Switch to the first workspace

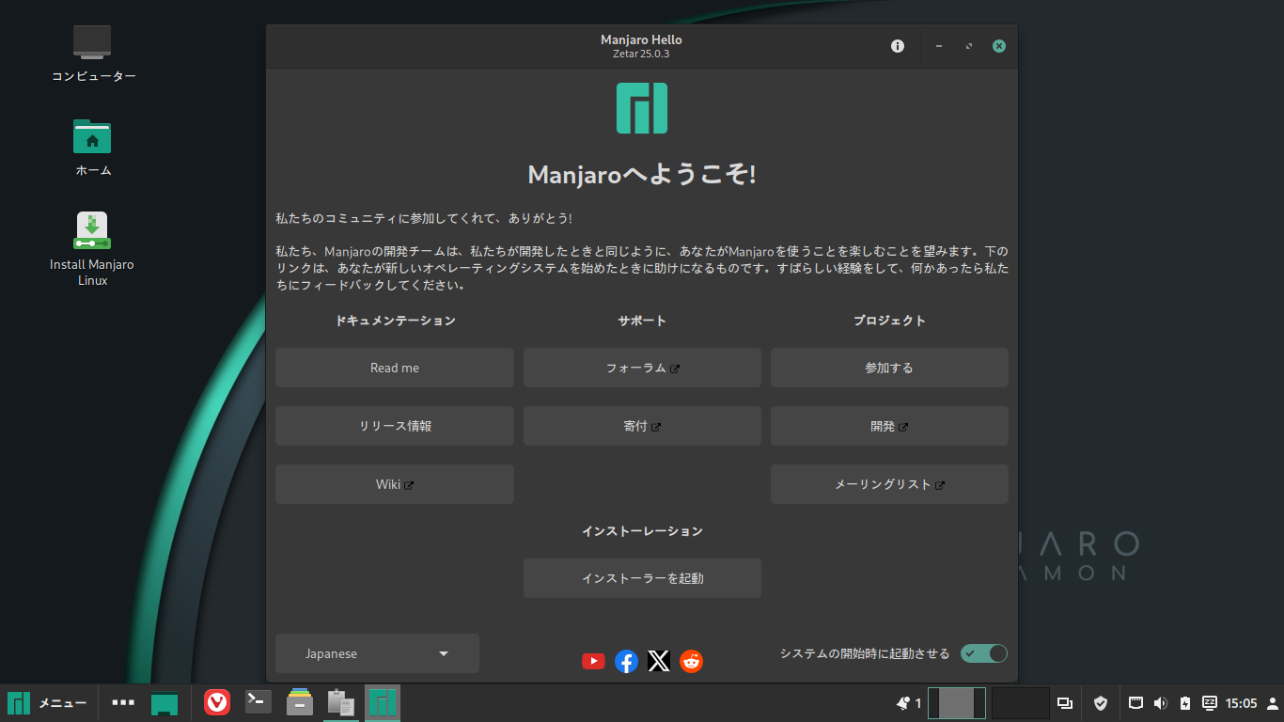pos(957,703)
